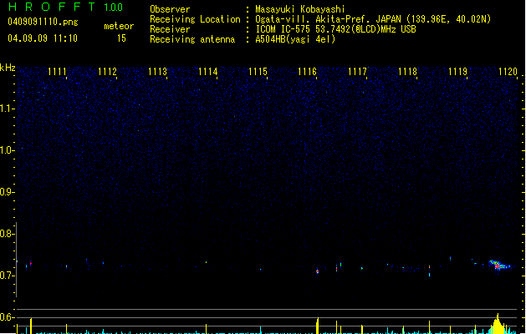Click the meteor count value 15
The height and width of the screenshot is (334, 526).
121,38
